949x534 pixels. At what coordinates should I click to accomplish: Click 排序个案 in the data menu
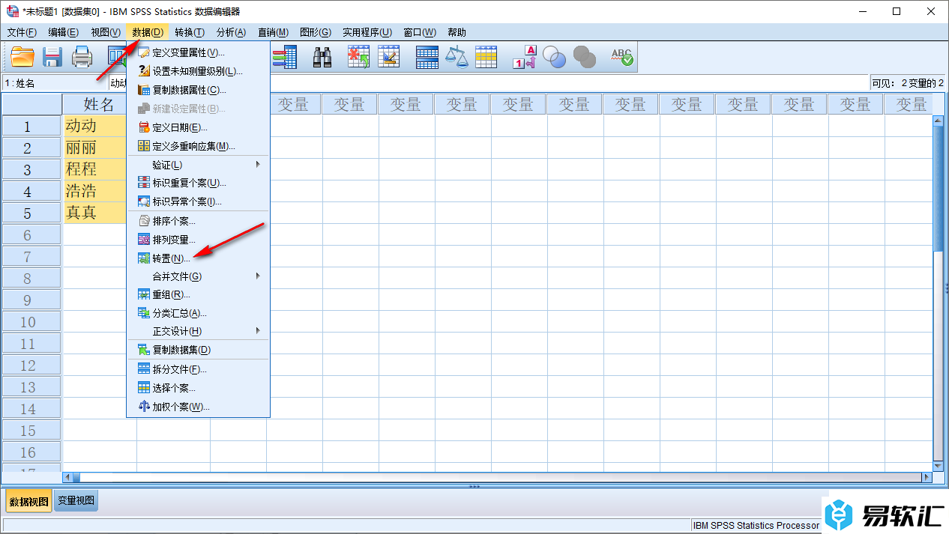(198, 221)
